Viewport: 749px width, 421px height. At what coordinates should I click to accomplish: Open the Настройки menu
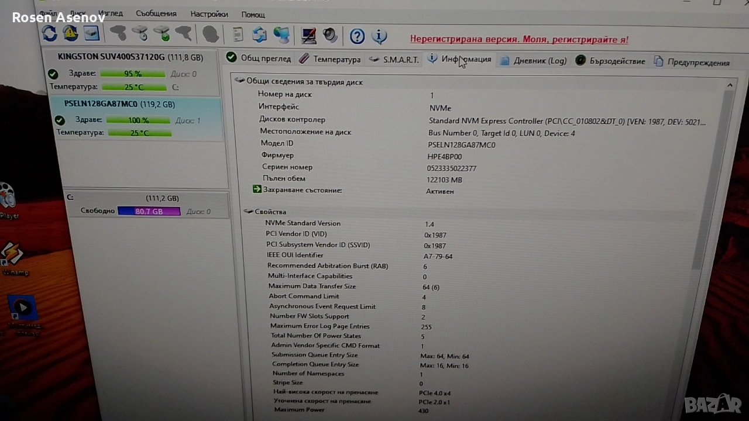click(209, 13)
